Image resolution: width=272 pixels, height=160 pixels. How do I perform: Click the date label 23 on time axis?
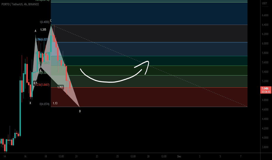coord(97,157)
